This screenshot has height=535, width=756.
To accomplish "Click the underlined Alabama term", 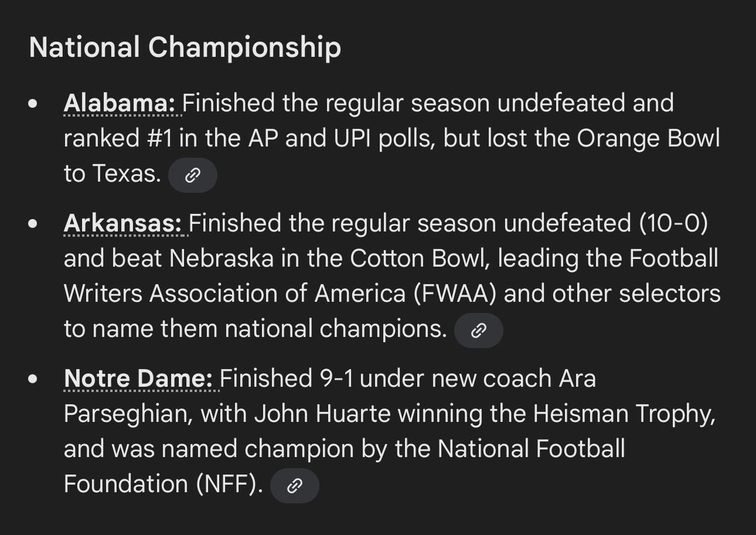I will 122,103.
